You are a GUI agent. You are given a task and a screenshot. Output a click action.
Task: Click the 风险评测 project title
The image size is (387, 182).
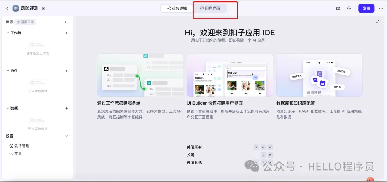30,8
